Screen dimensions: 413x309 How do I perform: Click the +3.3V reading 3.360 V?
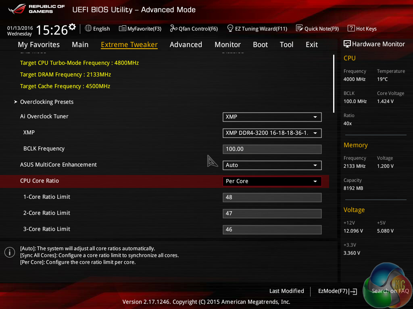tap(352, 253)
